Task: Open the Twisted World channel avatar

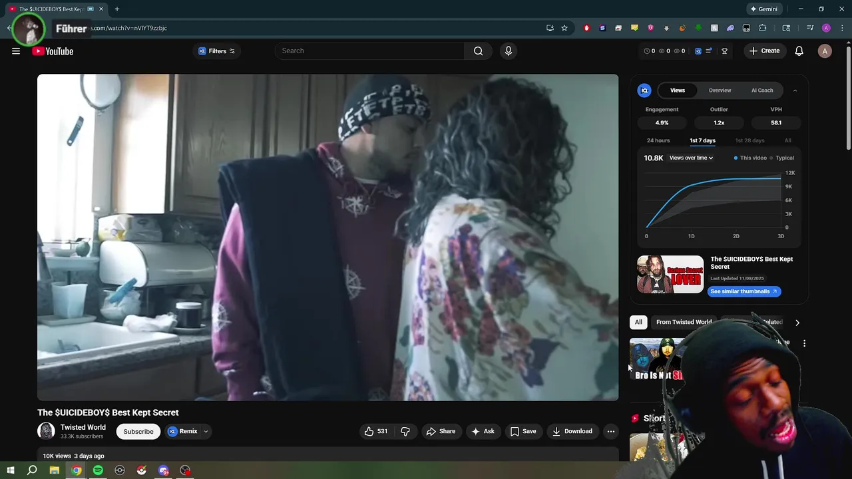Action: [x=46, y=431]
